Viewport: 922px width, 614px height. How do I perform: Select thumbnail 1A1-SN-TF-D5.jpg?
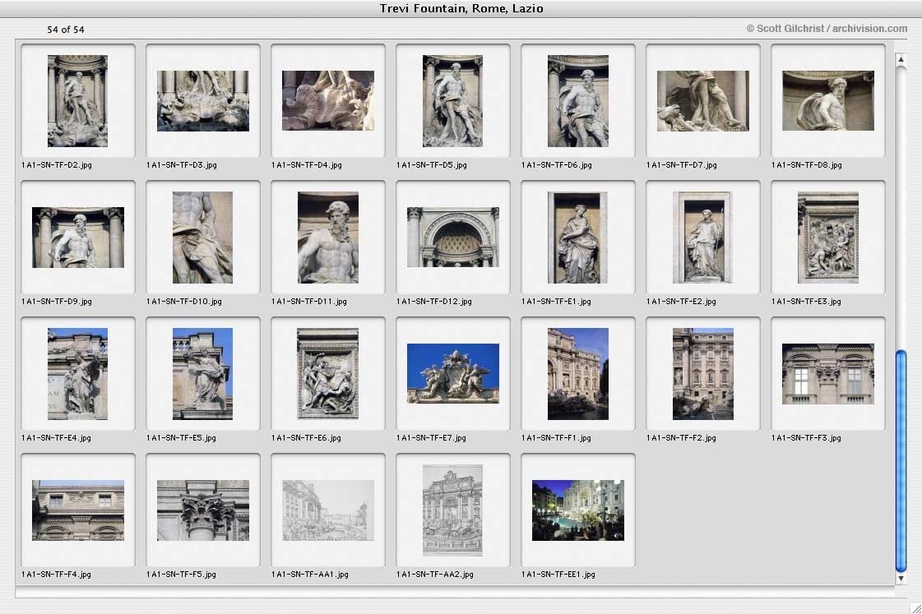pyautogui.click(x=452, y=101)
